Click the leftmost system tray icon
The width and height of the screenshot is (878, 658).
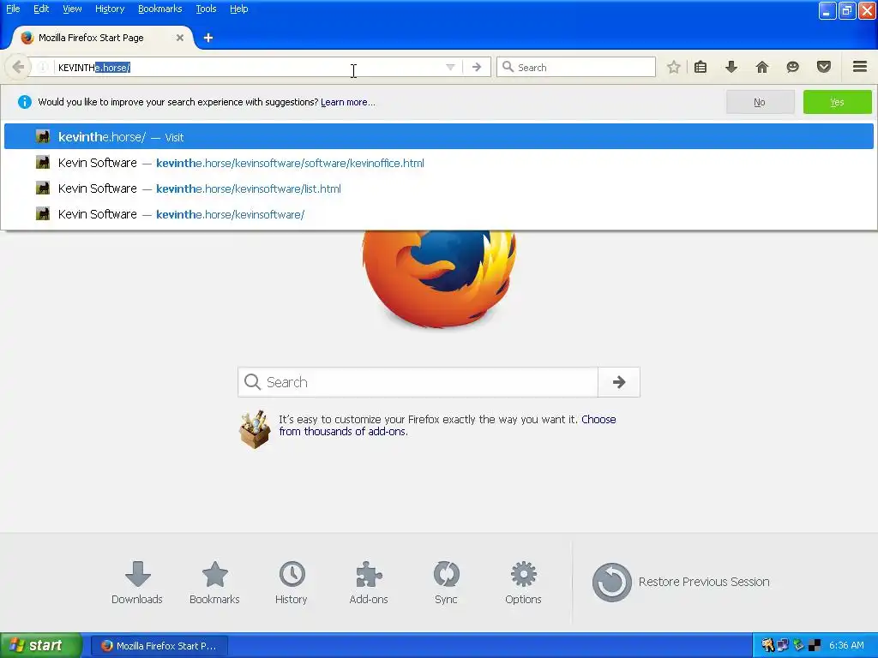tap(767, 646)
